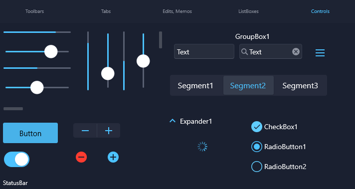Uncheck CheckBox1
This screenshot has width=355, height=189.
[x=257, y=127]
